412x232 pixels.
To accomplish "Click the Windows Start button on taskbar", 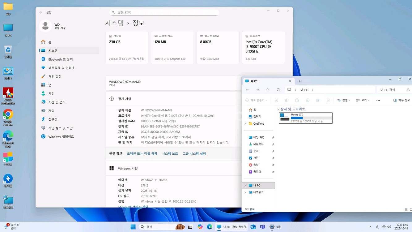I will tap(133, 227).
